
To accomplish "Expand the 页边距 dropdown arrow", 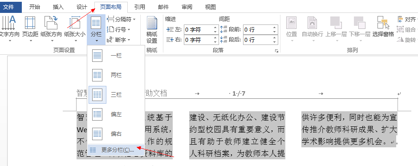I will (x=30, y=41).
